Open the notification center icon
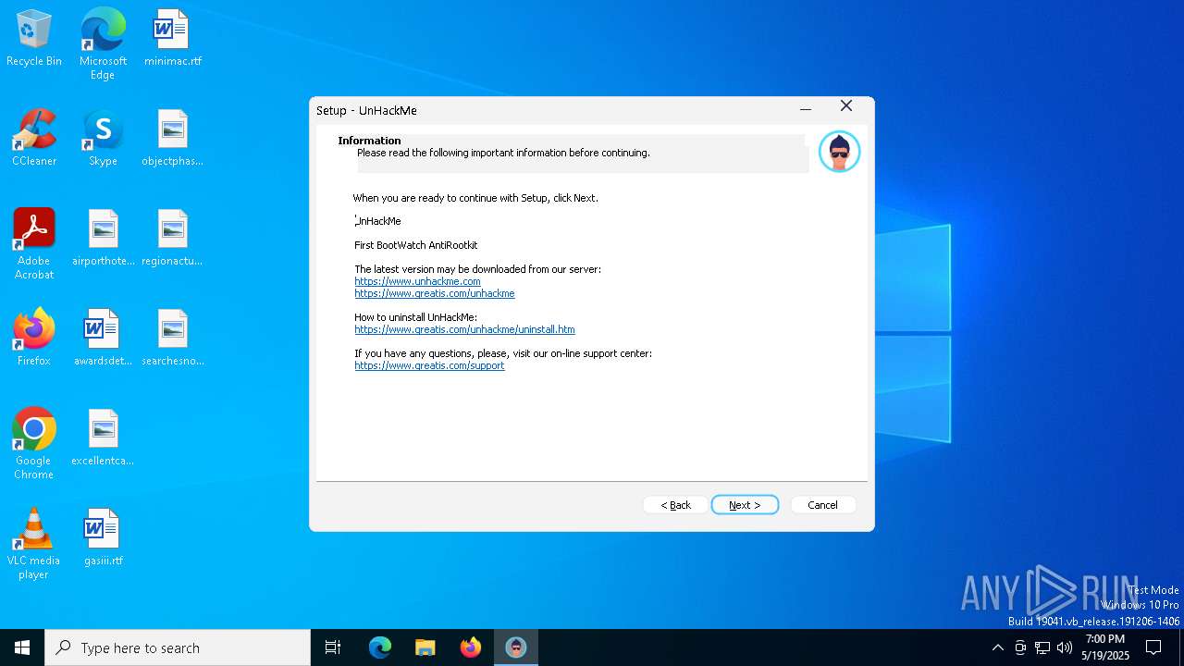The image size is (1184, 666). point(1153,647)
